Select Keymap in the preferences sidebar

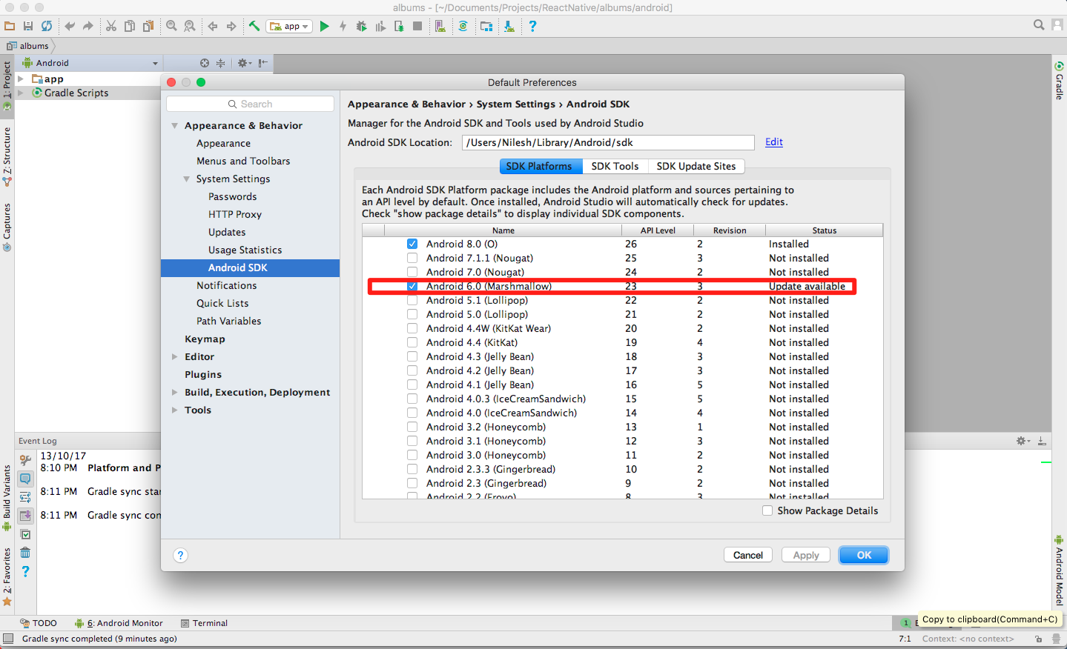205,339
